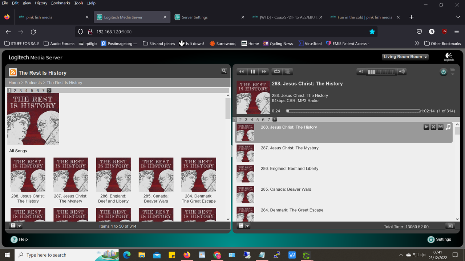Open the History menu

point(41,3)
